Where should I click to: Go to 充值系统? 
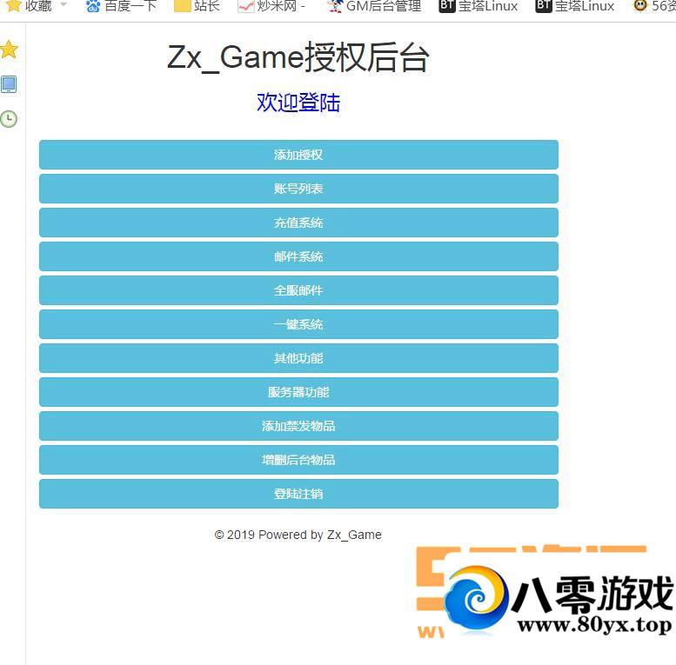coord(298,223)
